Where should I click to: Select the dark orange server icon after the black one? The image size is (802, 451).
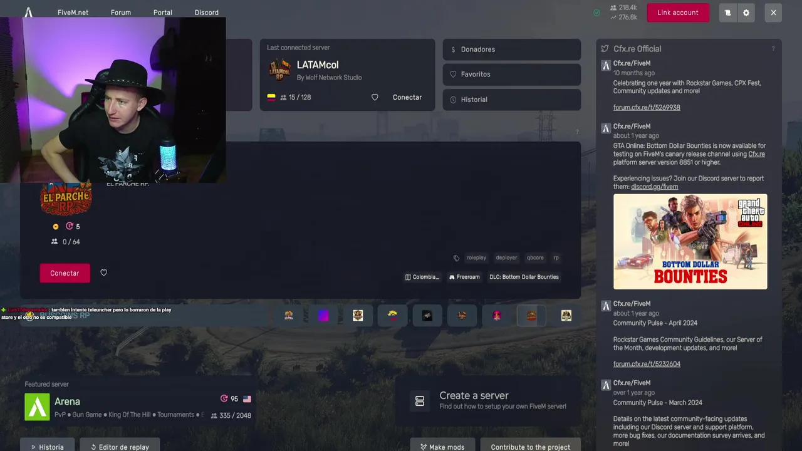(x=462, y=316)
